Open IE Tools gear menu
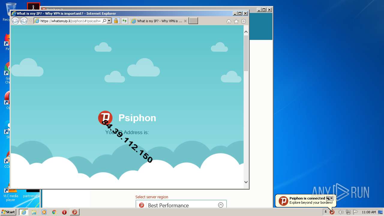The width and height of the screenshot is (384, 216). click(244, 21)
